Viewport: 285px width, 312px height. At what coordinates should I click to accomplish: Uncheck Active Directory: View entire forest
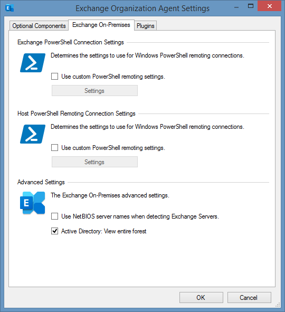55,231
